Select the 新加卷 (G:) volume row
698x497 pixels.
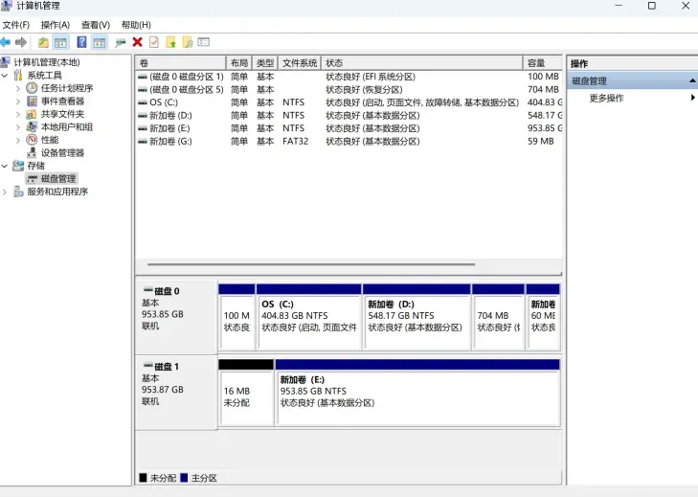[349, 141]
